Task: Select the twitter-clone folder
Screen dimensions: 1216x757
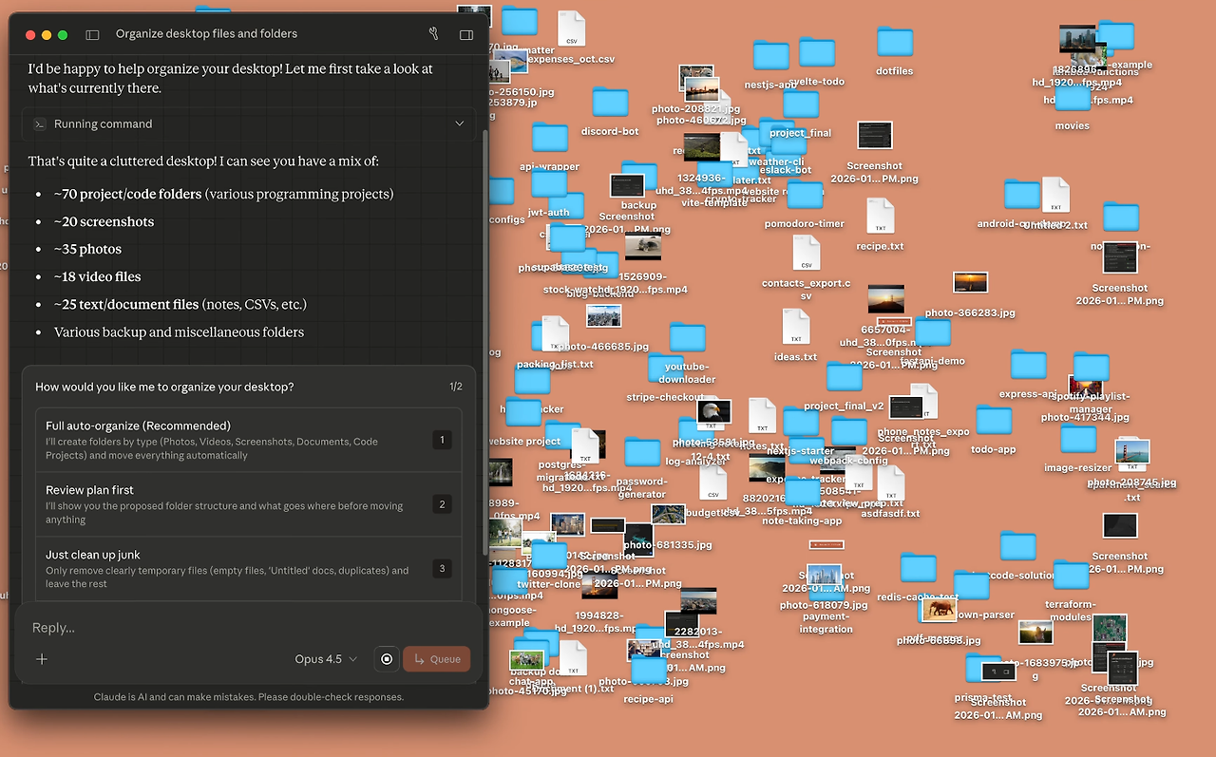Action: point(548,556)
